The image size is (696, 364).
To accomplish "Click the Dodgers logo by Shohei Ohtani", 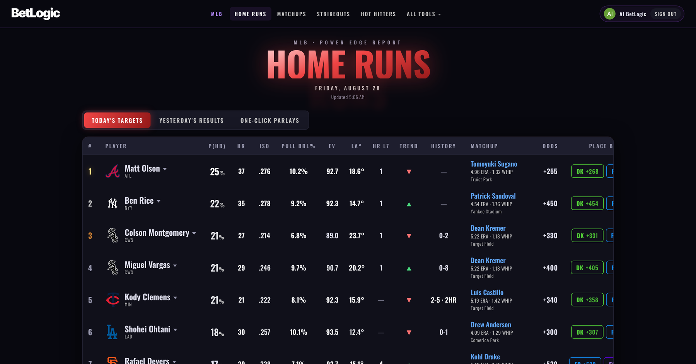I will click(x=112, y=332).
